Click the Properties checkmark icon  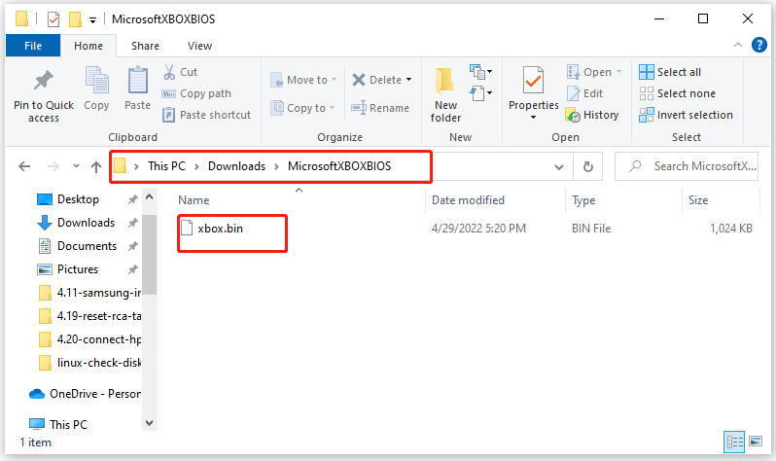point(534,80)
